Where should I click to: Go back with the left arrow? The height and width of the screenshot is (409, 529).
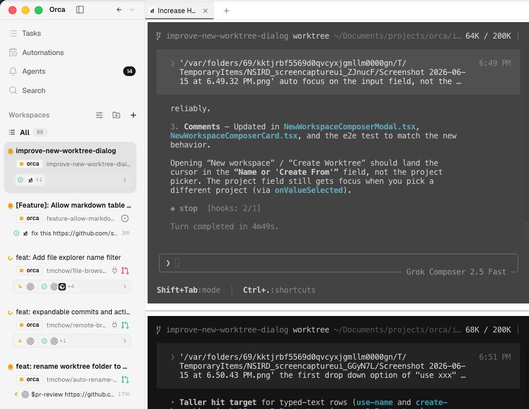(119, 10)
